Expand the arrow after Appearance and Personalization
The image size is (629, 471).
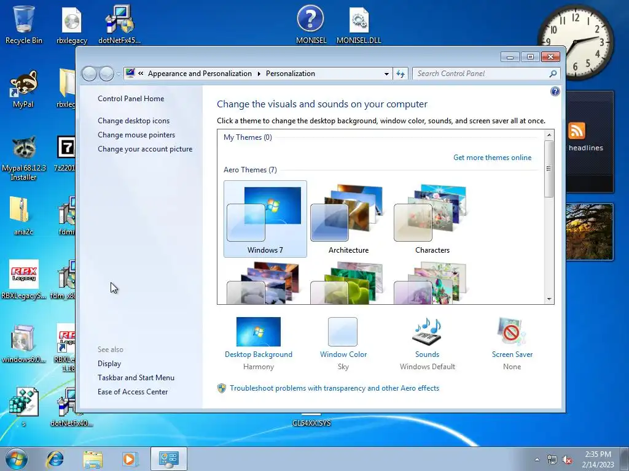259,74
